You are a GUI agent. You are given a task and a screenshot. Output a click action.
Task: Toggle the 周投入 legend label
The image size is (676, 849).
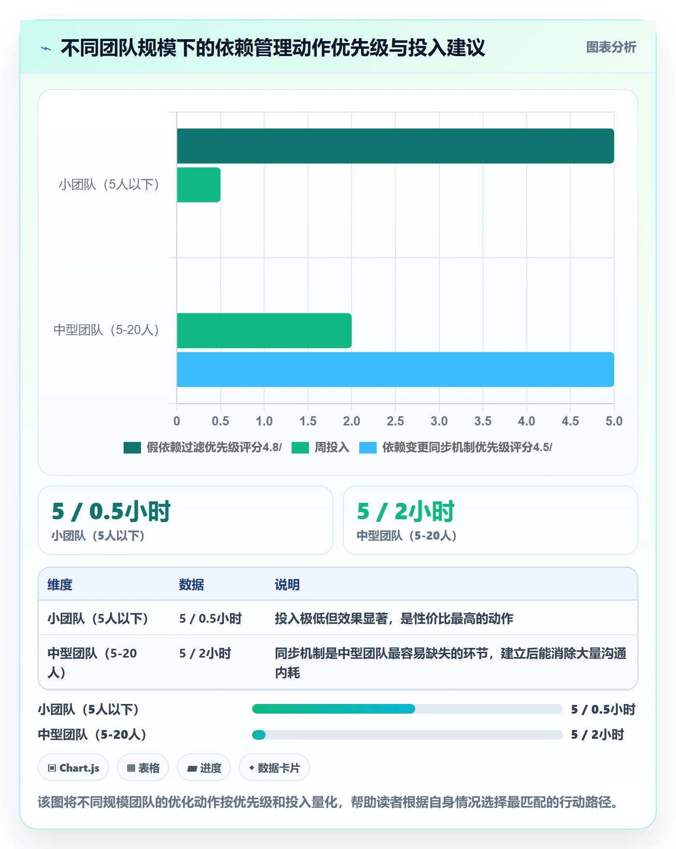pyautogui.click(x=332, y=447)
